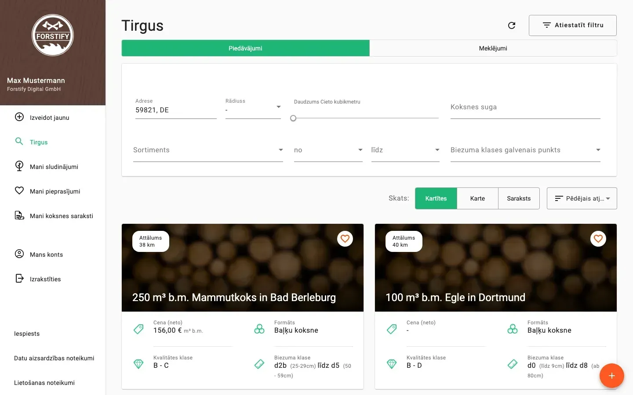Image resolution: width=633 pixels, height=395 pixels.
Task: Open Datu aizsardzības noteikumi link
Action: (x=54, y=358)
